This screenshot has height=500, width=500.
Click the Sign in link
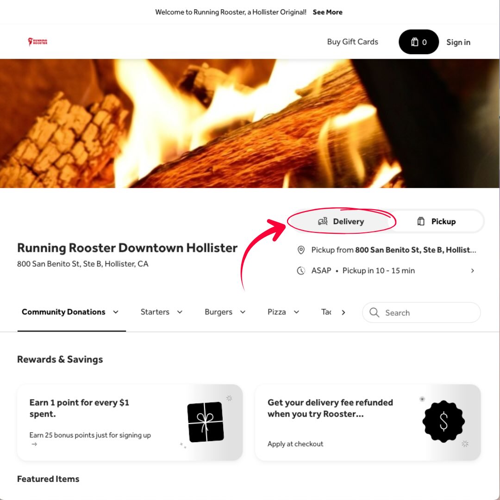[x=458, y=42]
